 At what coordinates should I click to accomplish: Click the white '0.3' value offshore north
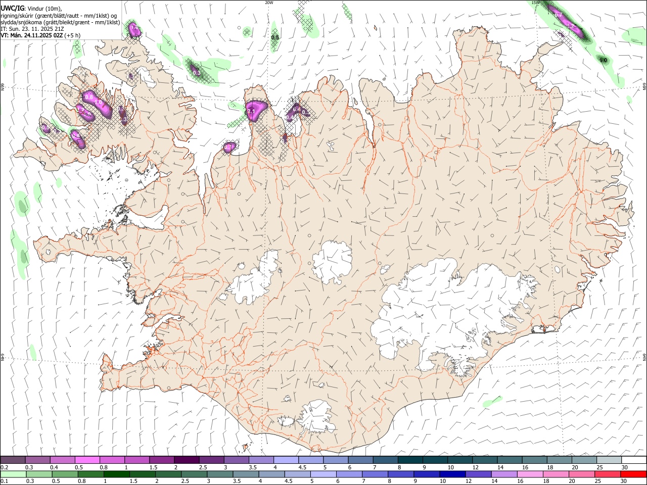pyautogui.click(x=197, y=73)
